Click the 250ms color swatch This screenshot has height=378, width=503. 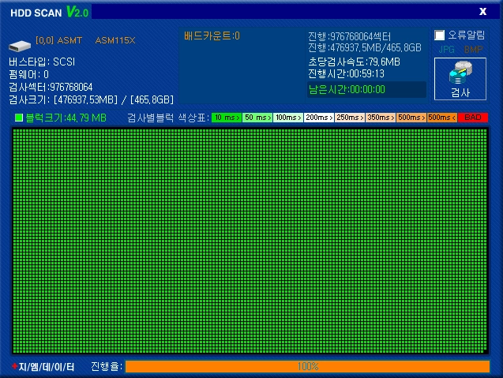pos(350,118)
